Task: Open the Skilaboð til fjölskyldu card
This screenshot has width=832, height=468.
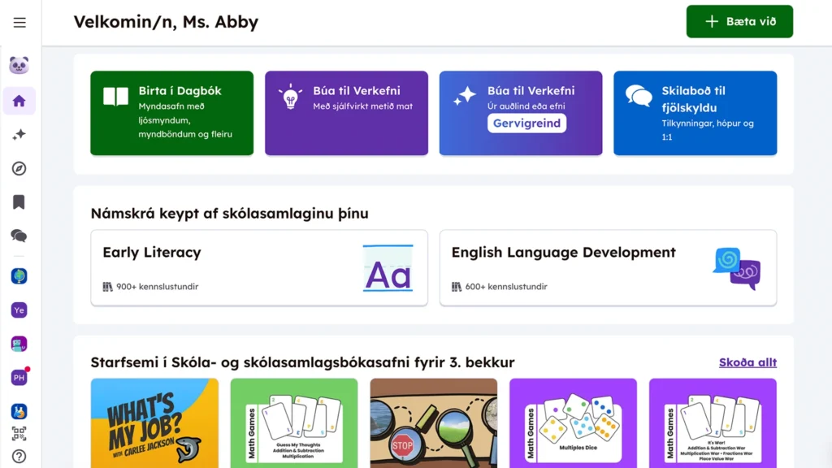Action: [695, 113]
